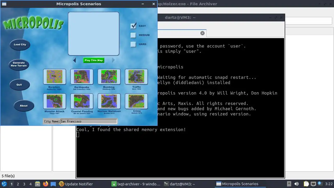The height and width of the screenshot is (188, 334).
Task: Choose the Coastal Flooding scenario
Action: point(82,101)
